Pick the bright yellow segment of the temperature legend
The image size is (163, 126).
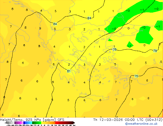(42, 123)
